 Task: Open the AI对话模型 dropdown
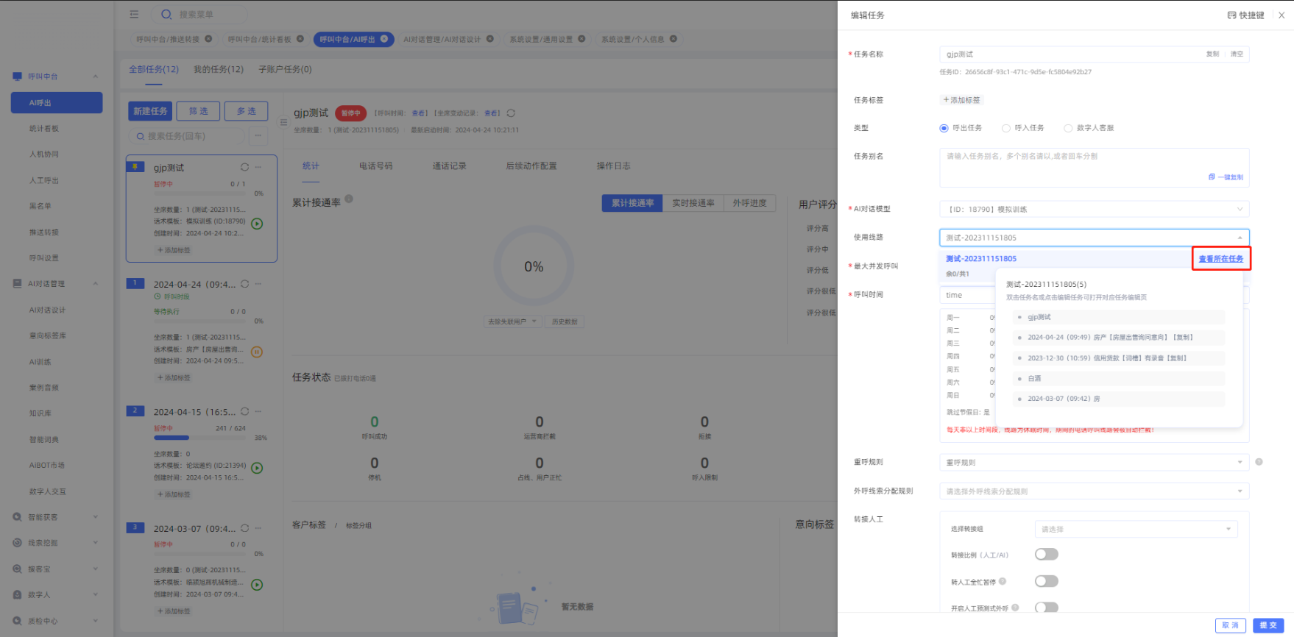point(1094,210)
